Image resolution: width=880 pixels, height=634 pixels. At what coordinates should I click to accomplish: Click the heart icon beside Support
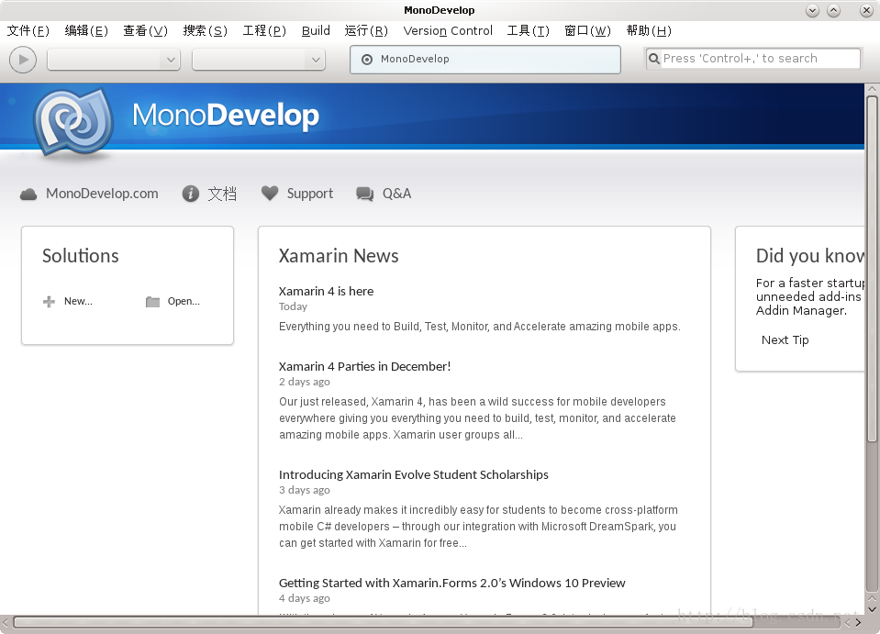pyautogui.click(x=270, y=193)
